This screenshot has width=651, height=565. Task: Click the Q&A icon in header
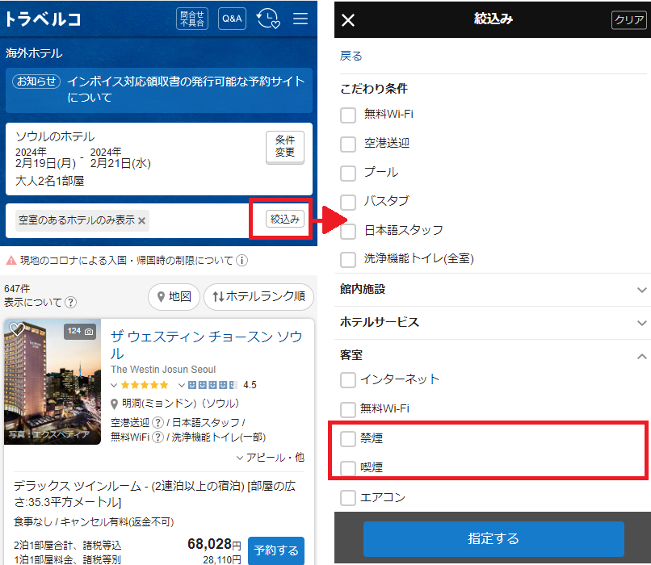[232, 19]
